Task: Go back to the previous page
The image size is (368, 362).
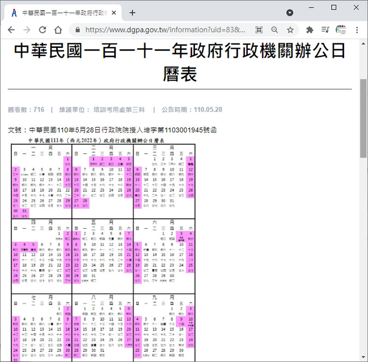Action: tap(11, 30)
